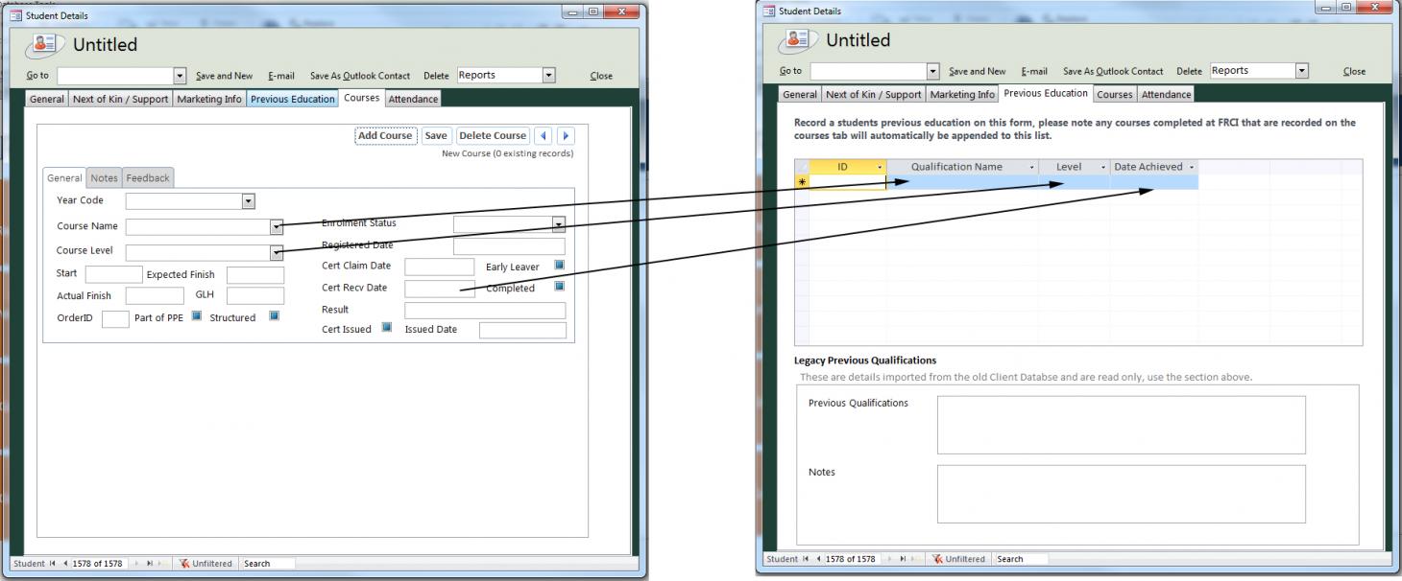Click the Issued Date field

tap(522, 331)
